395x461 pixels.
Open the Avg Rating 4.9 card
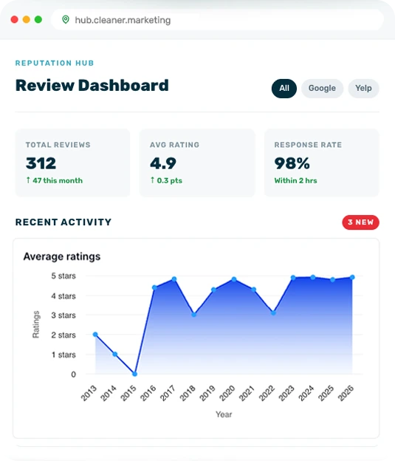(197, 163)
